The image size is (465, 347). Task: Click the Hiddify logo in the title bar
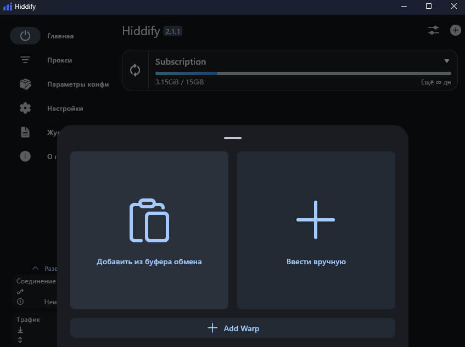(7, 6)
